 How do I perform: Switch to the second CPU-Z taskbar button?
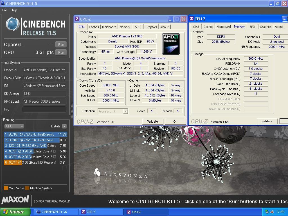[146, 212]
